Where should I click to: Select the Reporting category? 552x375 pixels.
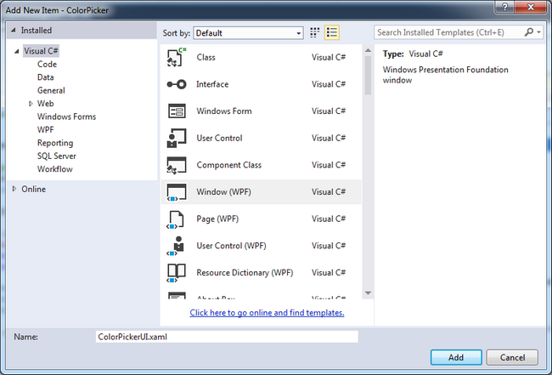(x=55, y=143)
